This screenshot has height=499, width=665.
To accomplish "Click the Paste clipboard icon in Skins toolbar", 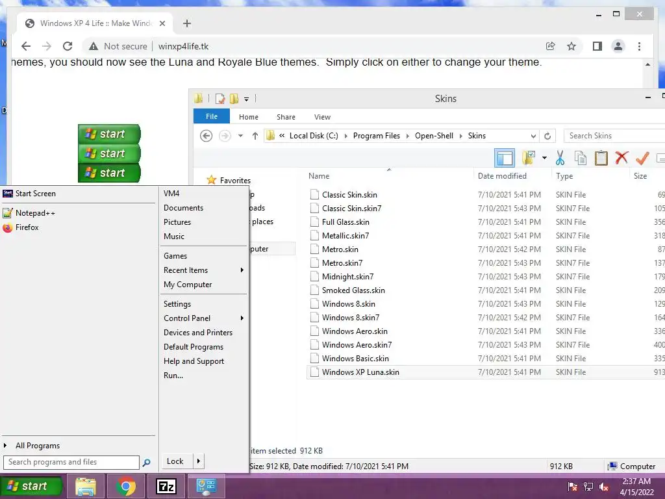I will [601, 158].
